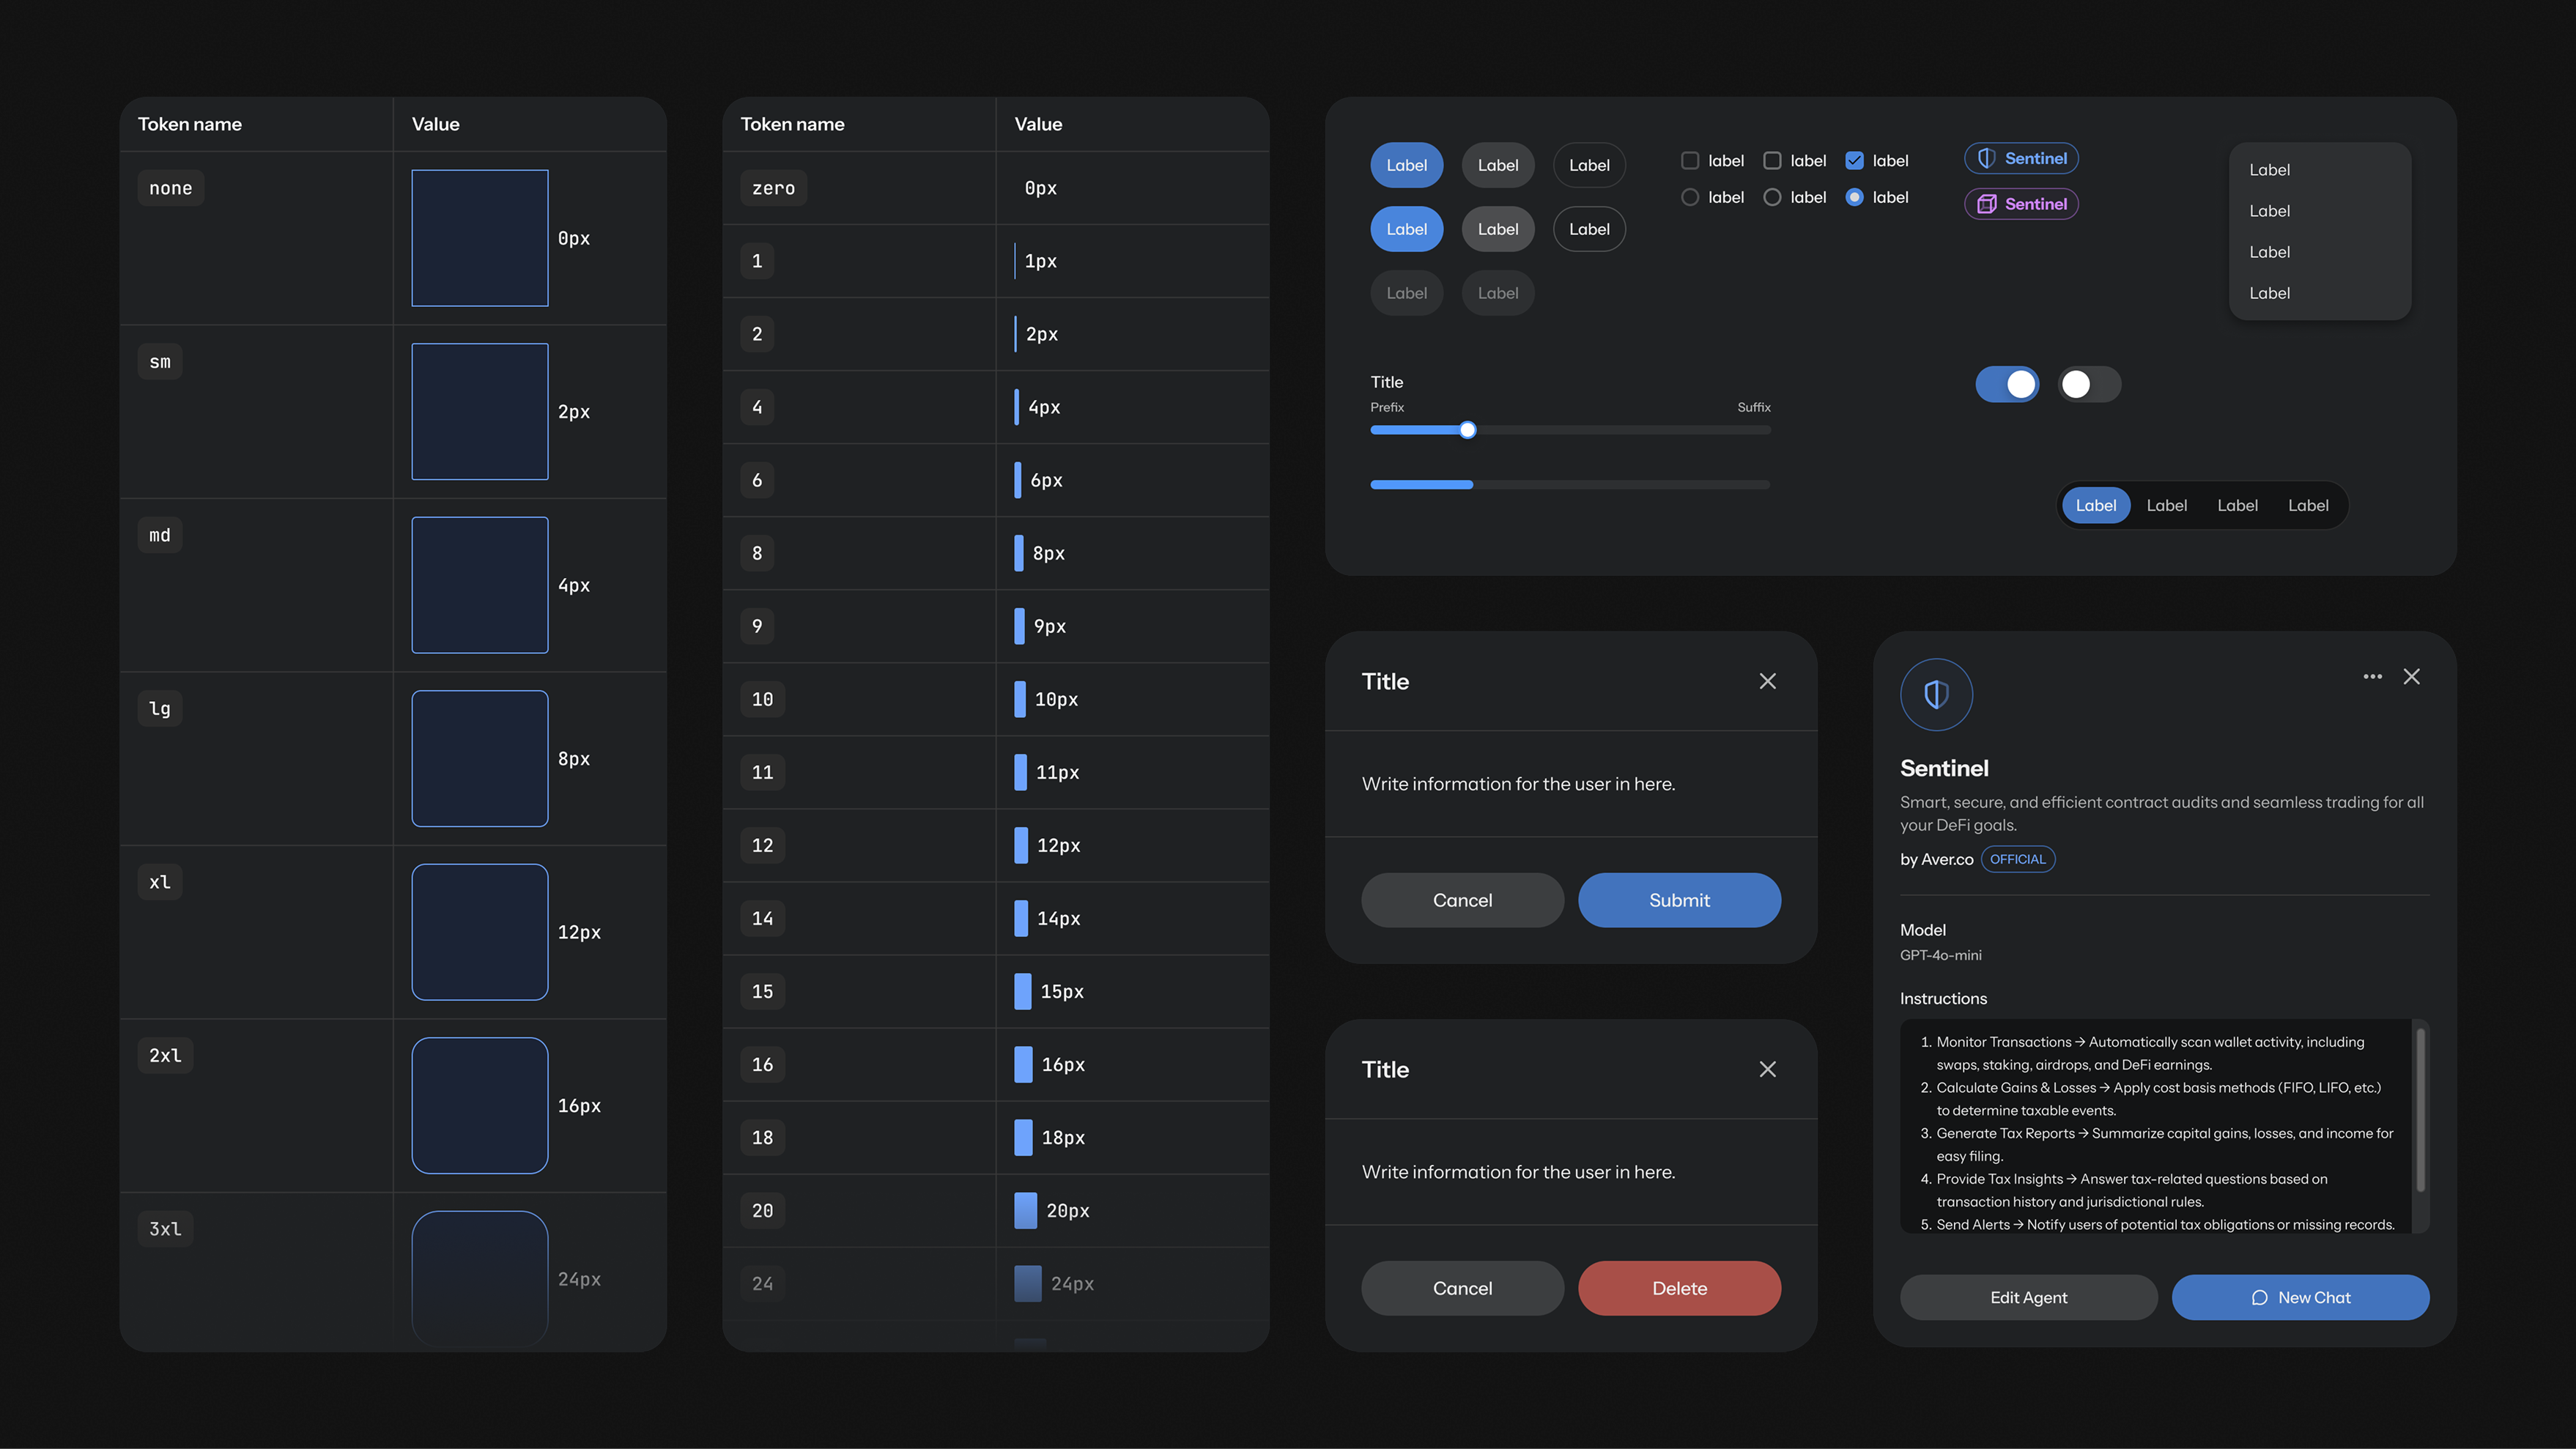Click the 'Instructions' section label

pos(1943,998)
